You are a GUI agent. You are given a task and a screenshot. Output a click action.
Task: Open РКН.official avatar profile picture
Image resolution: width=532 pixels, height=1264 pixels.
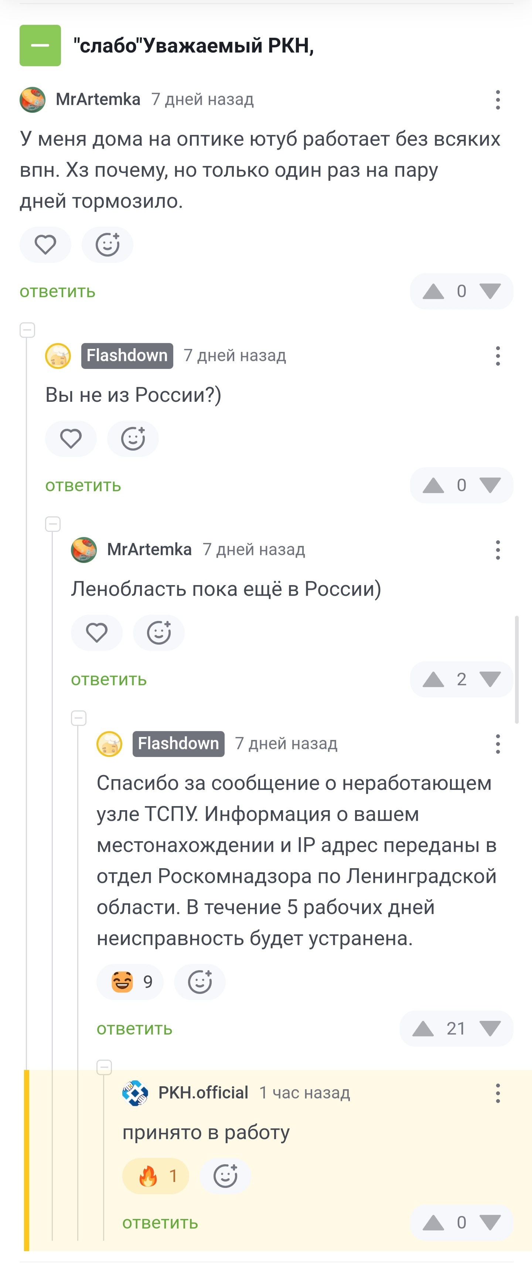(x=135, y=1093)
